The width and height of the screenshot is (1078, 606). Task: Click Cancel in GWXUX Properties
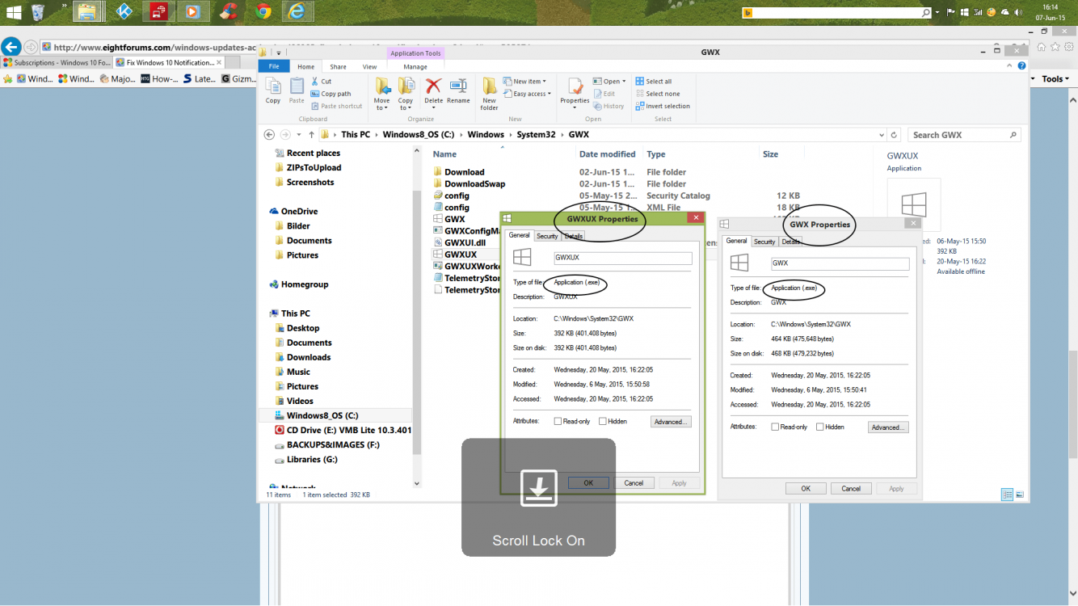634,482
